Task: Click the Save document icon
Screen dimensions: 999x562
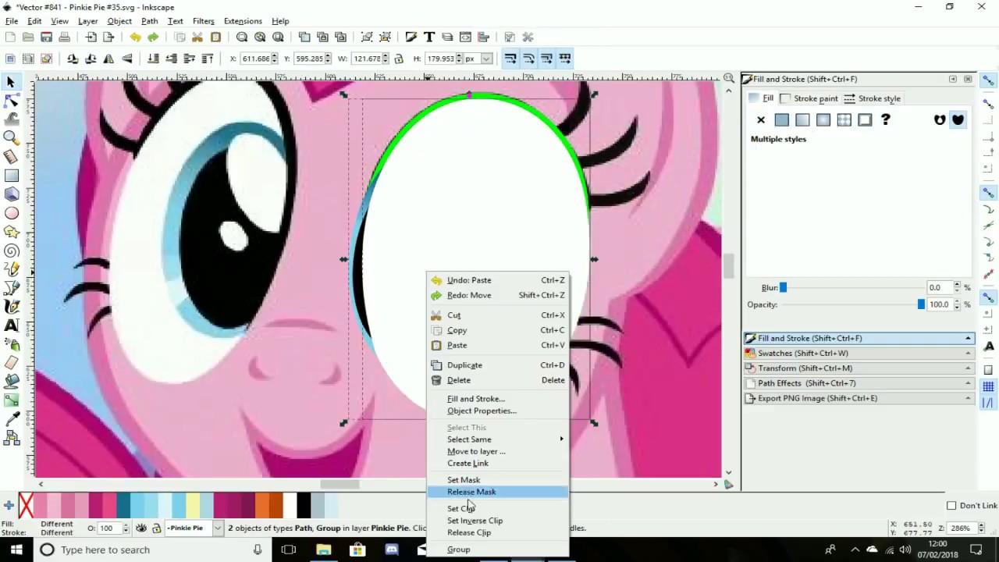Action: [x=47, y=37]
